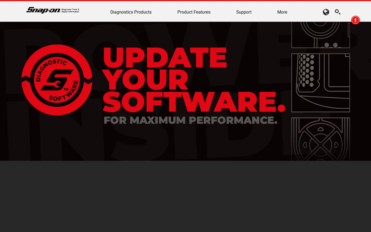
Task: Click 'For Maximum Performance.' banner text
Action: tap(191, 120)
